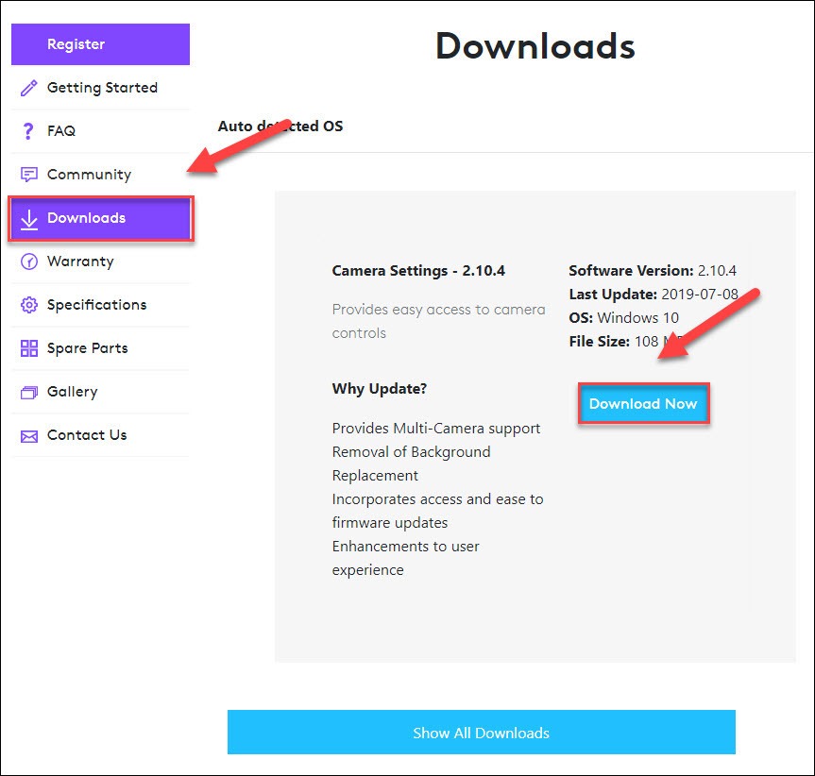The image size is (815, 776).
Task: Open the Specifications page link
Action: [x=96, y=305]
